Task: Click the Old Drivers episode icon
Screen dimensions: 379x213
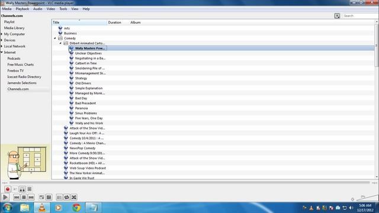Action: click(x=71, y=83)
